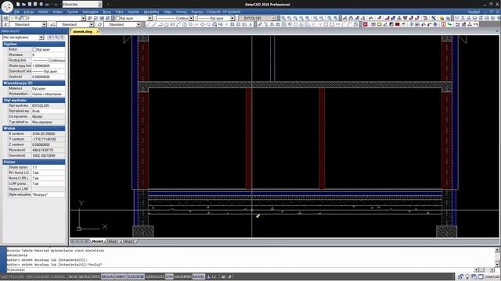
Task: Select the Rectangle draw tool
Action: click(x=172, y=24)
